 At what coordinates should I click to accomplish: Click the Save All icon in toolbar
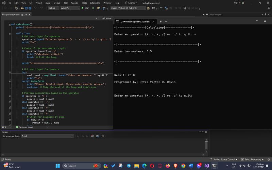[30, 8]
